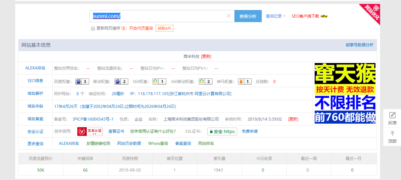This screenshot has height=180, width=401.
Task: Open the 奪天猴 advertisement banner
Action: [345, 93]
